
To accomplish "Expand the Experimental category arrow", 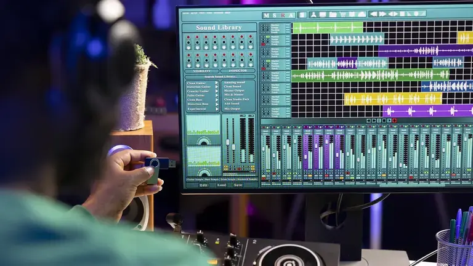I will [x=217, y=109].
